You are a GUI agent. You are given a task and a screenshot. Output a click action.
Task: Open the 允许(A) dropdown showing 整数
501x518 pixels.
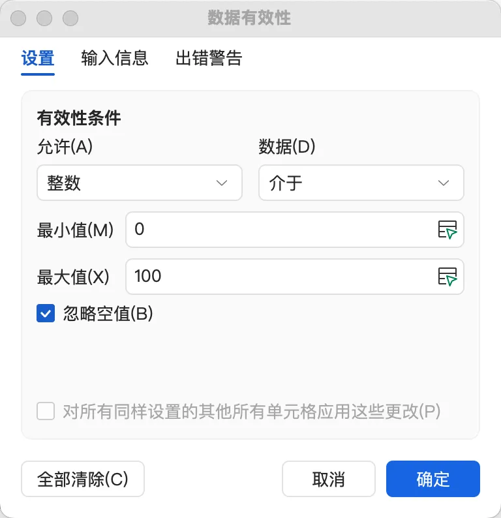point(140,183)
